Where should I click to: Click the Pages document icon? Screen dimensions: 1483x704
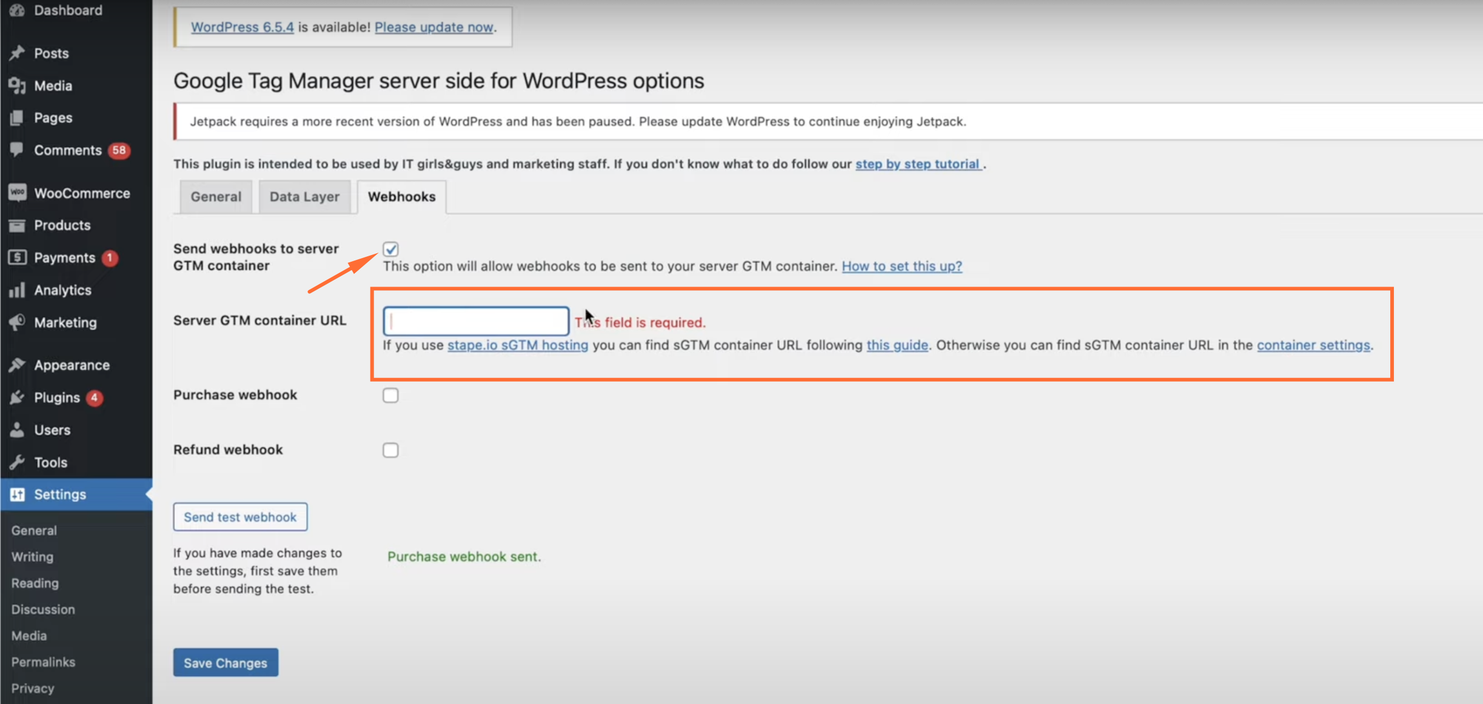point(17,118)
